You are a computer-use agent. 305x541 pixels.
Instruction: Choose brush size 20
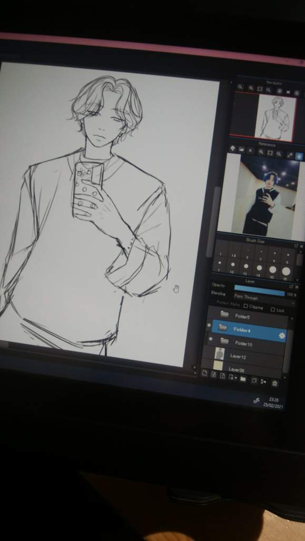point(273,270)
